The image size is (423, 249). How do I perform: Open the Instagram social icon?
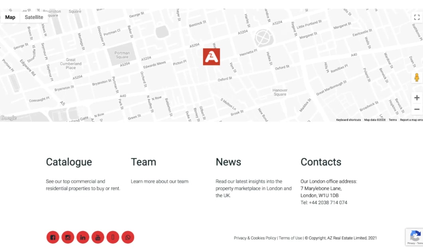[68, 237]
